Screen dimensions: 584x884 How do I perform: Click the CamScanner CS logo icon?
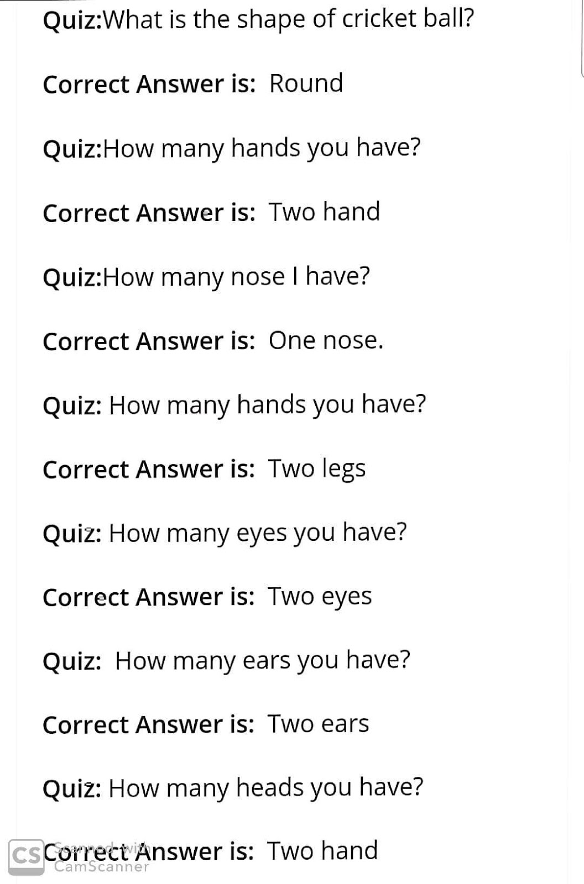(x=27, y=857)
